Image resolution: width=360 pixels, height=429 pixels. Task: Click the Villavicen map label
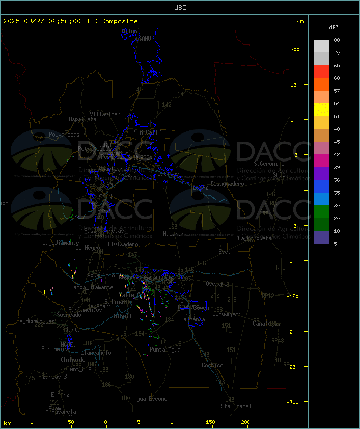coord(105,114)
